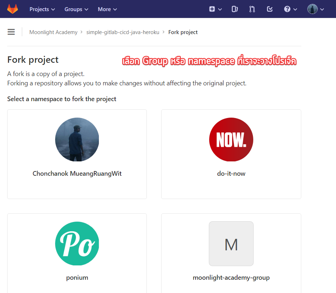336x293 pixels.
Task: Click the do-it-now namespace label
Action: (231, 173)
